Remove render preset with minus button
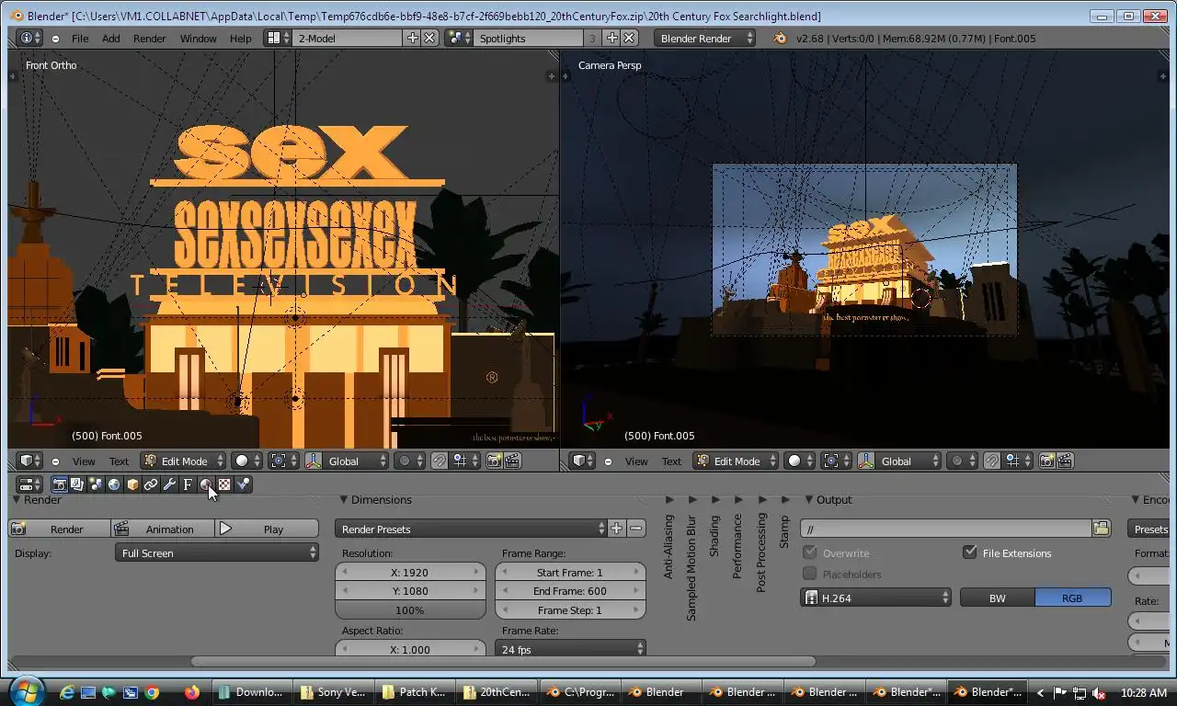The height and width of the screenshot is (706, 1177). (x=635, y=529)
